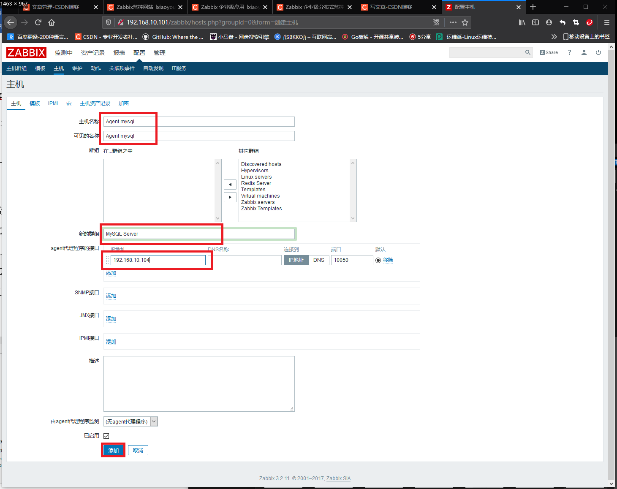Viewport: 617px width, 489px height.
Task: Click the DNS名称 input field
Action: tap(245, 260)
